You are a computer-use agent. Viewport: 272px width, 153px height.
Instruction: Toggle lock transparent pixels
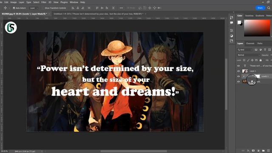tap(244, 60)
